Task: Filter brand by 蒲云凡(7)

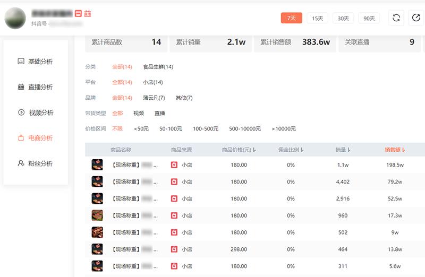Action: click(x=154, y=98)
